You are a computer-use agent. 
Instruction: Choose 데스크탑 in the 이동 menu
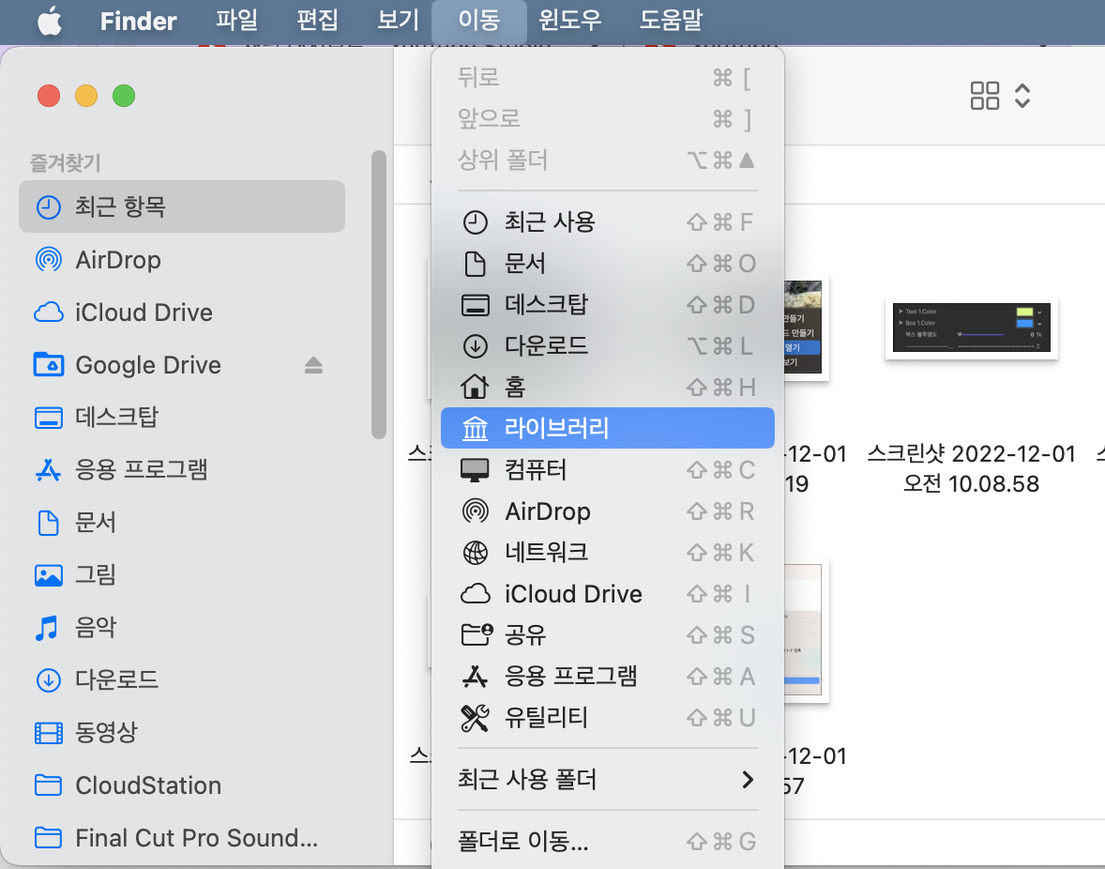608,304
